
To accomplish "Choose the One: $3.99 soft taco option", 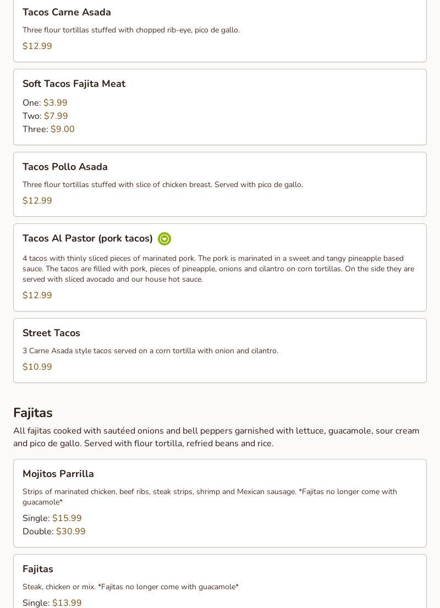I will tap(45, 103).
